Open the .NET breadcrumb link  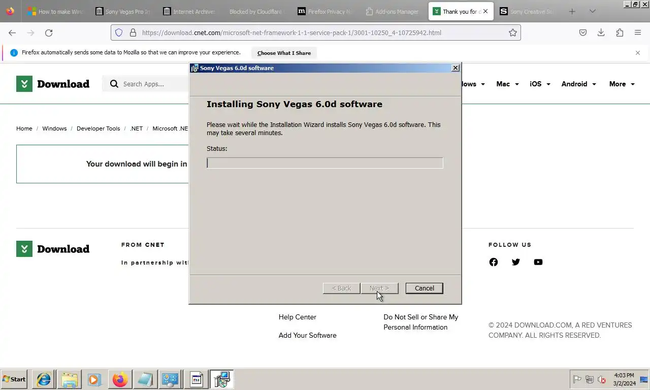point(136,128)
